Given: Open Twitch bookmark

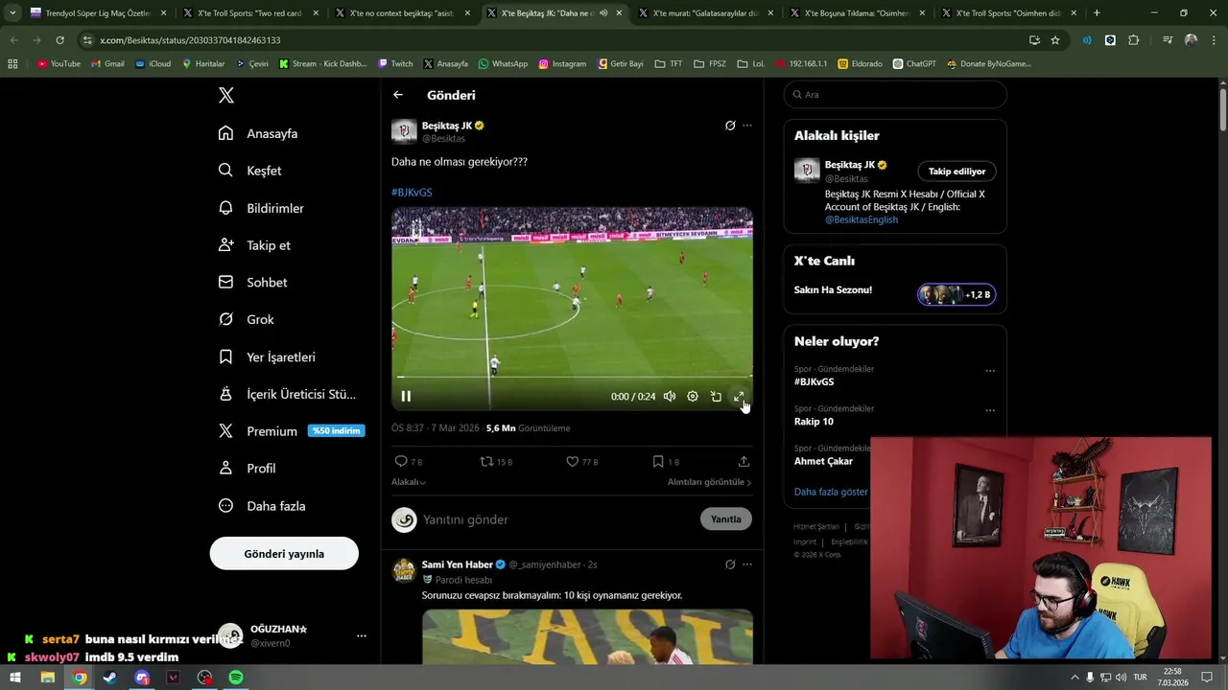Looking at the screenshot, I should pyautogui.click(x=395, y=63).
